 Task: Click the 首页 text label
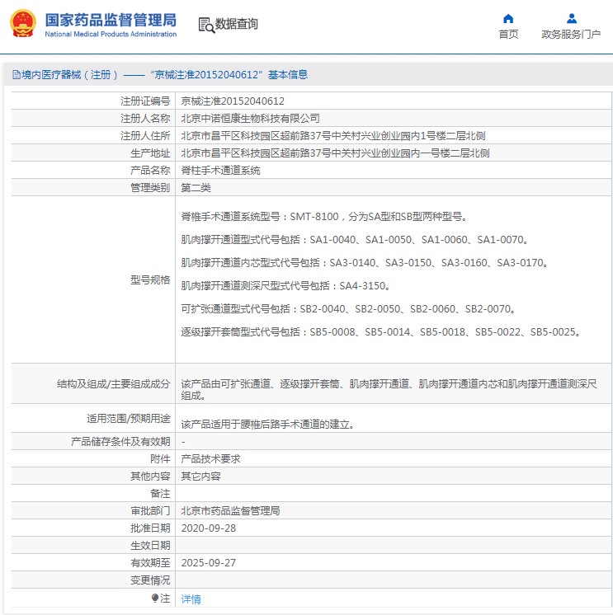(x=508, y=35)
